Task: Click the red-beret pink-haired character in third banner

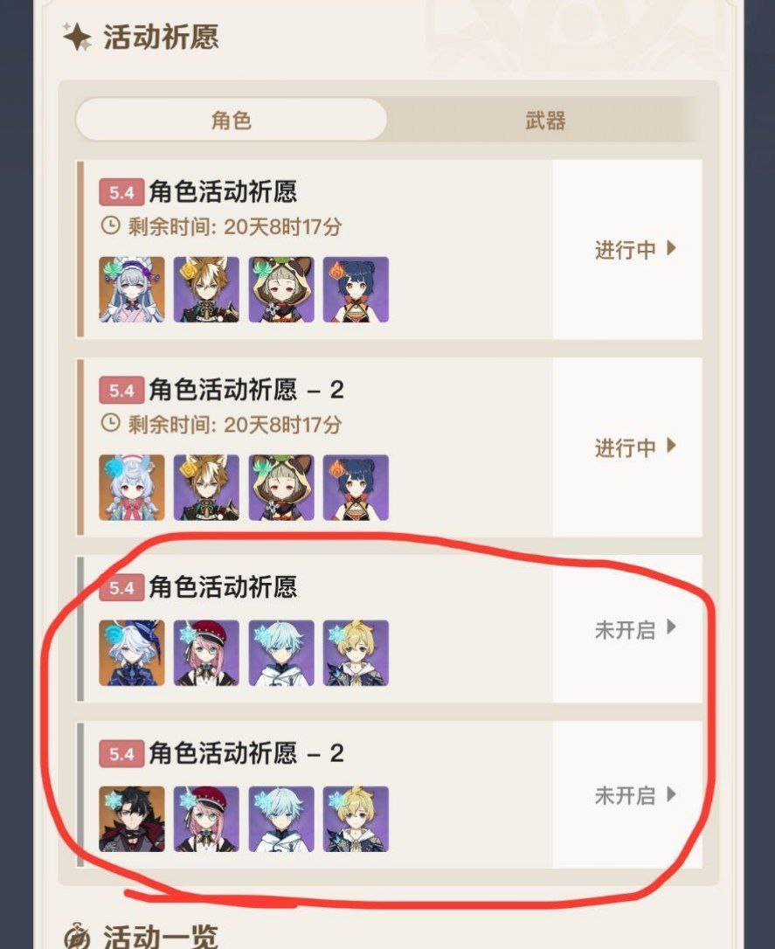Action: pos(206,653)
